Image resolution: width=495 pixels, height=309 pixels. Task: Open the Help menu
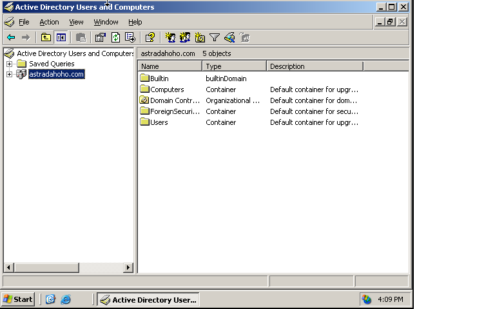click(135, 22)
